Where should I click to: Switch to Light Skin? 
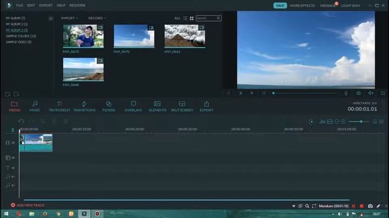(x=350, y=5)
